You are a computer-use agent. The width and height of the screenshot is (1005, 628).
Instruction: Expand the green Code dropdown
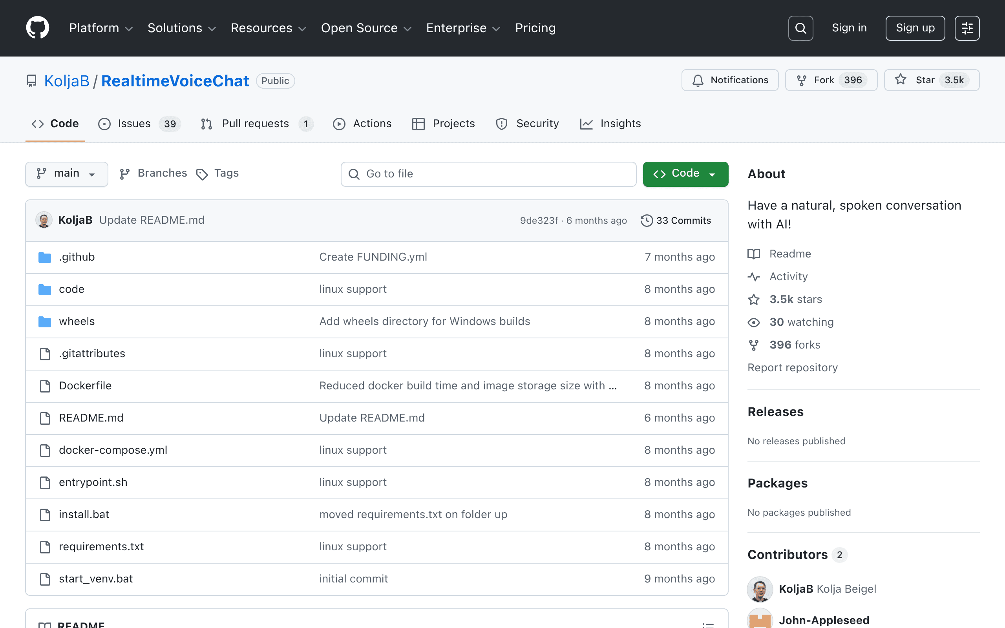coord(685,173)
